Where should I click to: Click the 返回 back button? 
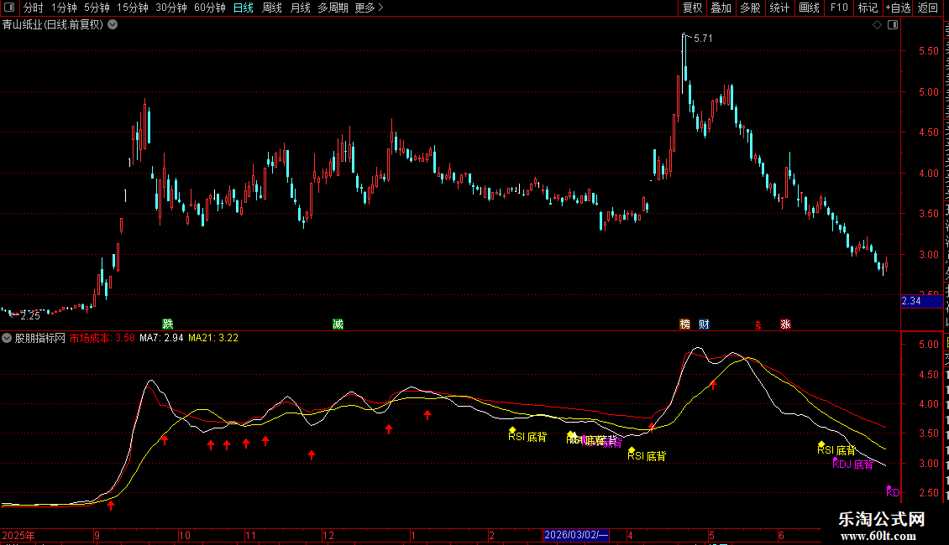(x=928, y=8)
